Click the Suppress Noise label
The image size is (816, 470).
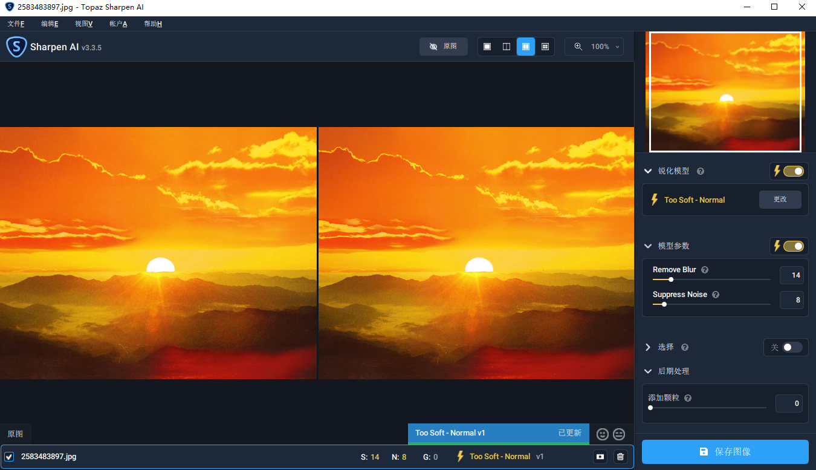click(x=680, y=295)
